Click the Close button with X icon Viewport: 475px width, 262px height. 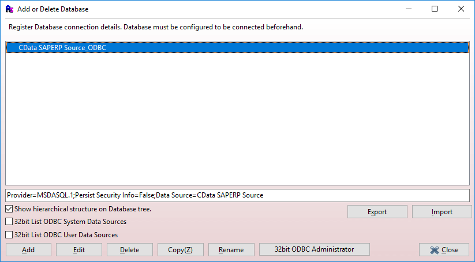[444, 250]
